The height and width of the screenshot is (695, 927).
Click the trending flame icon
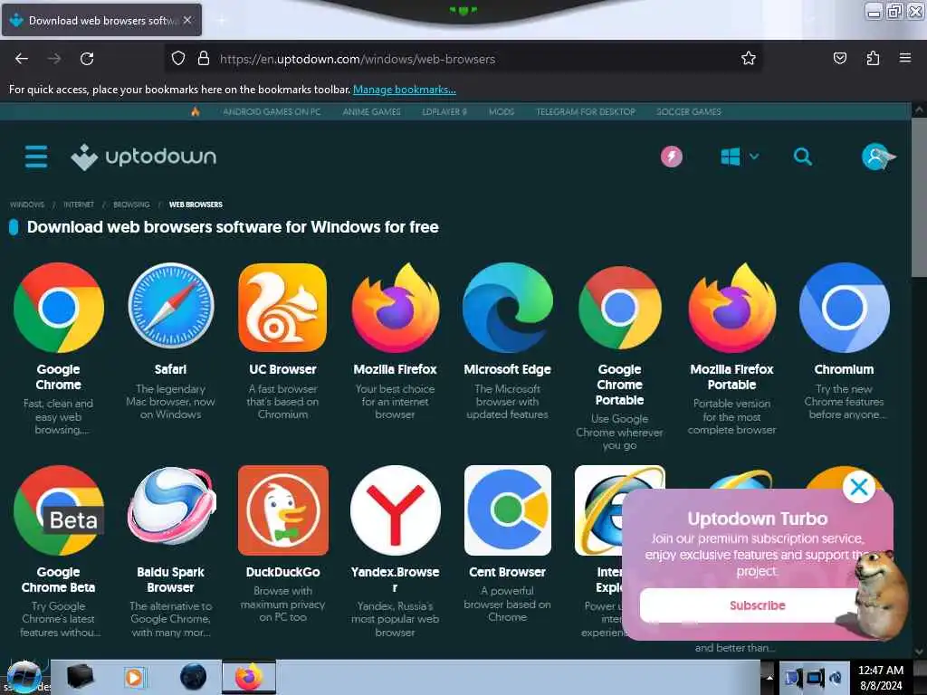196,111
